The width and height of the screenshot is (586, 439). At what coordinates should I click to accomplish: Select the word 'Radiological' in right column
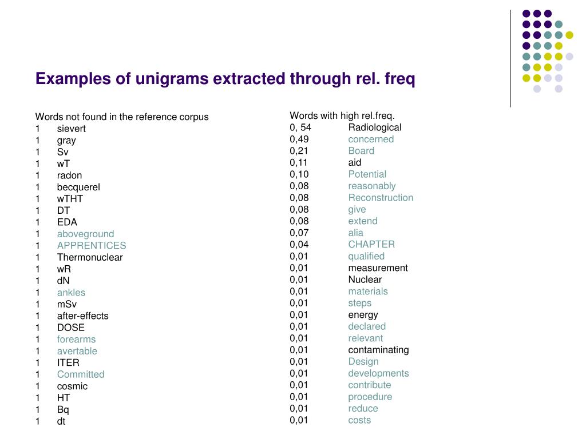click(x=375, y=127)
